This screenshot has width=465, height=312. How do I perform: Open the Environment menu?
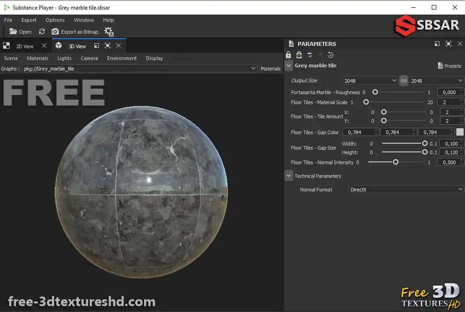click(121, 58)
